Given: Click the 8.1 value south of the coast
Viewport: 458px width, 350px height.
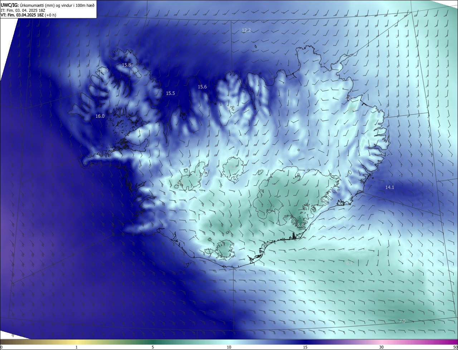Looking at the screenshot, I should point(349,262).
